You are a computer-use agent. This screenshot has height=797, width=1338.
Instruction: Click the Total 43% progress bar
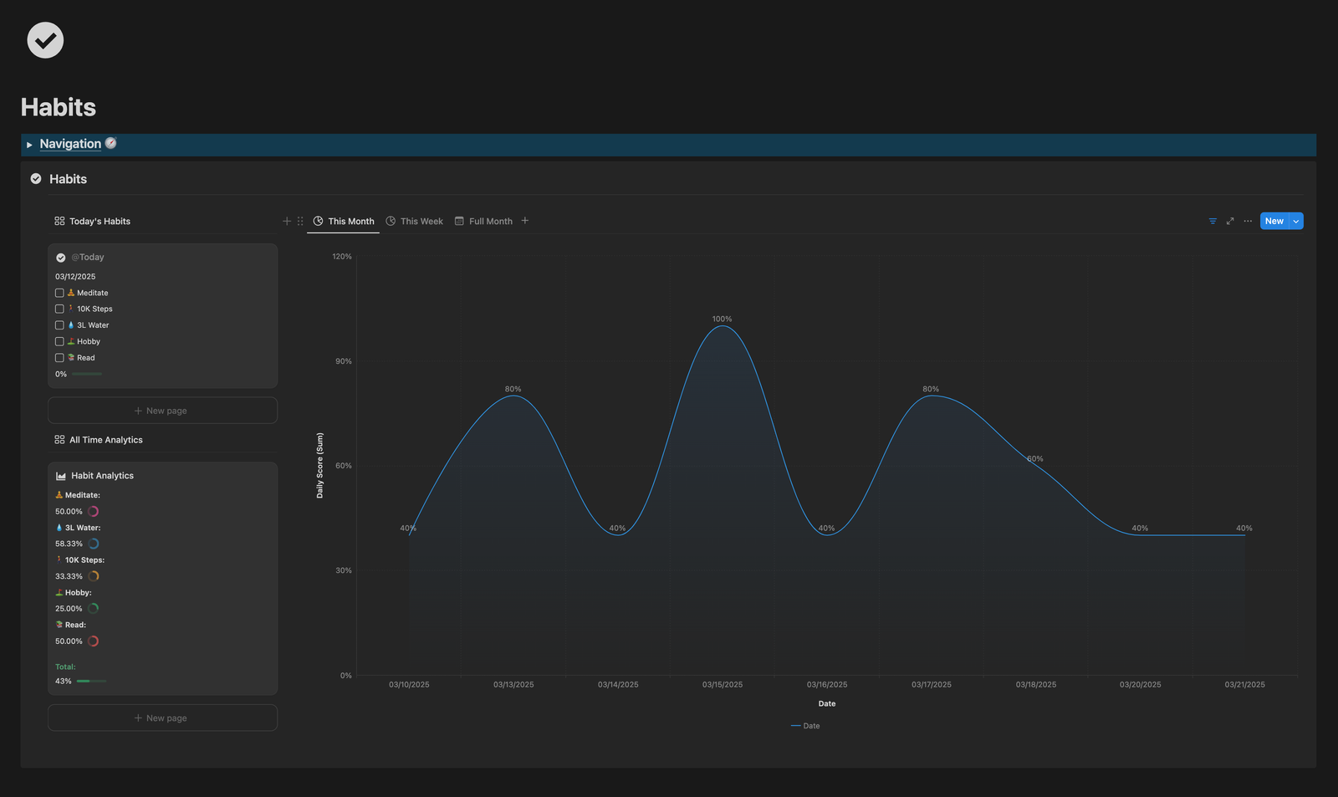click(x=91, y=682)
